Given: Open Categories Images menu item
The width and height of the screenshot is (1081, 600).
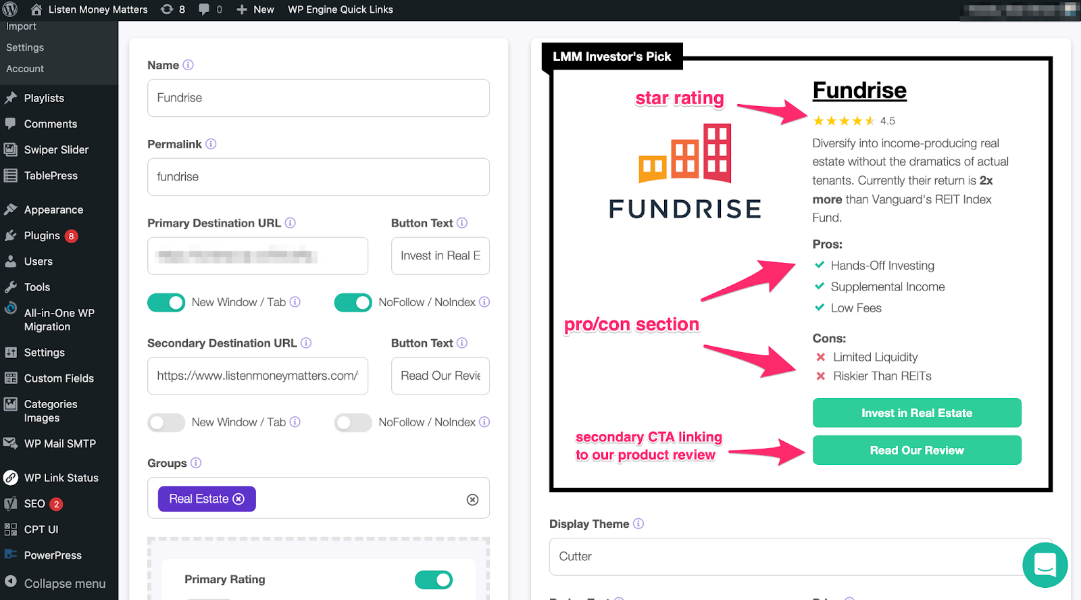Looking at the screenshot, I should coord(51,411).
